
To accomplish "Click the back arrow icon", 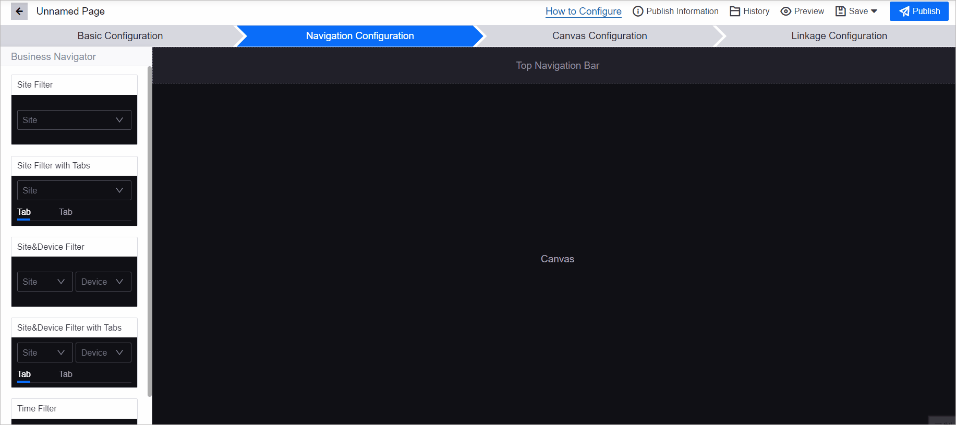I will pyautogui.click(x=19, y=11).
